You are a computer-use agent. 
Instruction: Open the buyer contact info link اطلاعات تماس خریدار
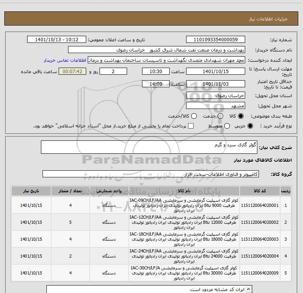coord(65,60)
